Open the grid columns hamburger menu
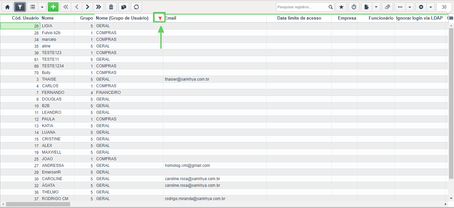 pos(451,18)
